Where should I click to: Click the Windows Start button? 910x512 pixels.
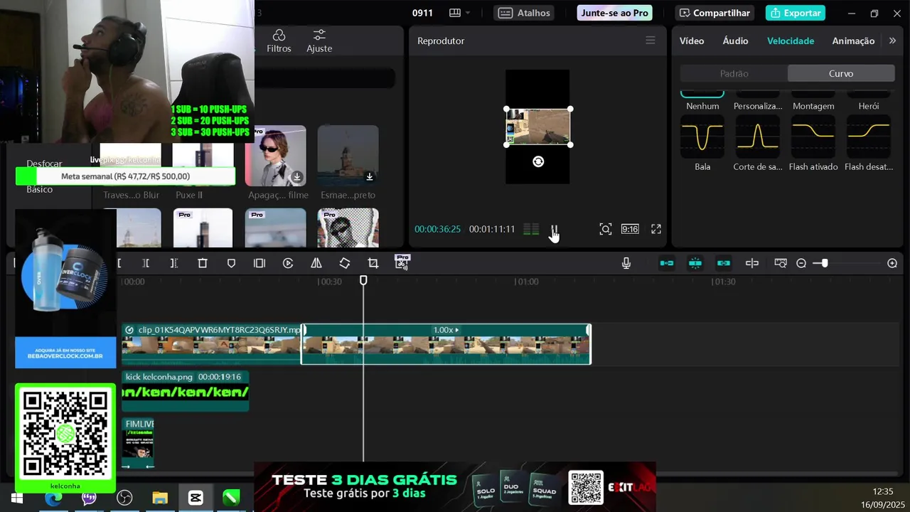pyautogui.click(x=17, y=498)
